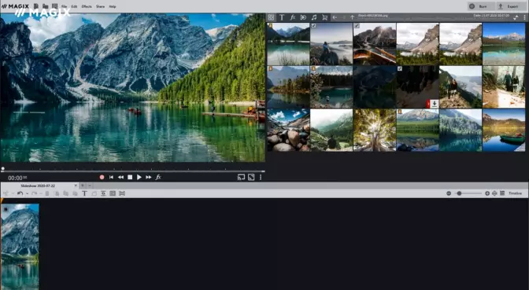
Task: Uncheck the hiker-on-rock photo checkbox
Action: 314,26
